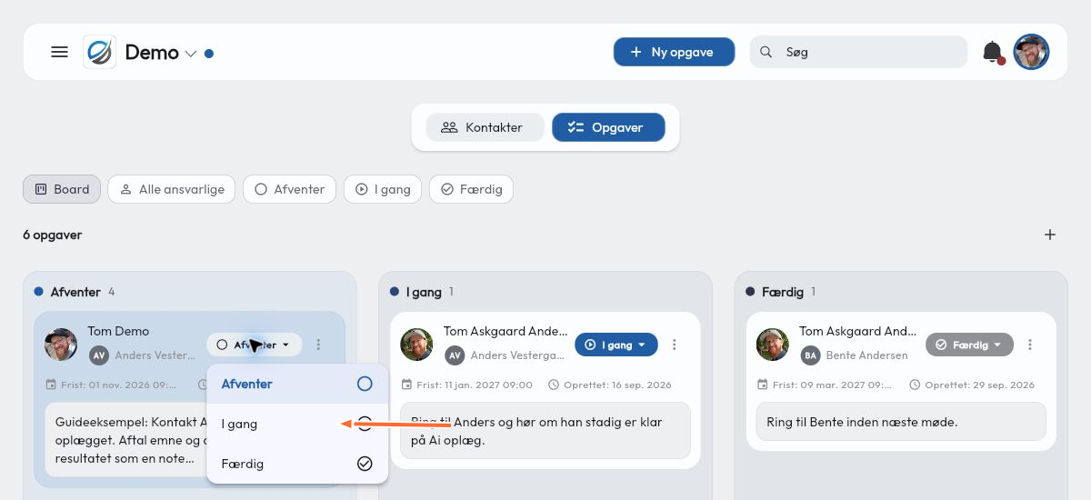1091x500 pixels.
Task: Switch to the Opgaver tab
Action: coord(608,127)
